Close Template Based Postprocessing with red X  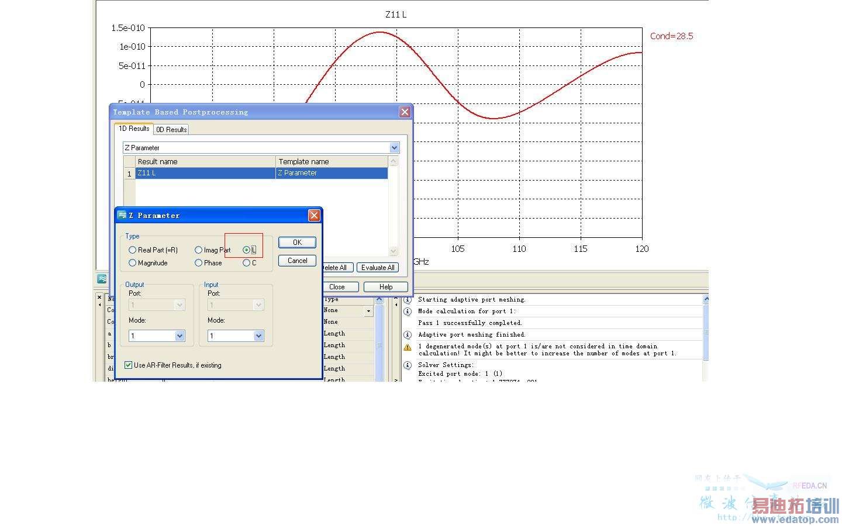pyautogui.click(x=405, y=112)
